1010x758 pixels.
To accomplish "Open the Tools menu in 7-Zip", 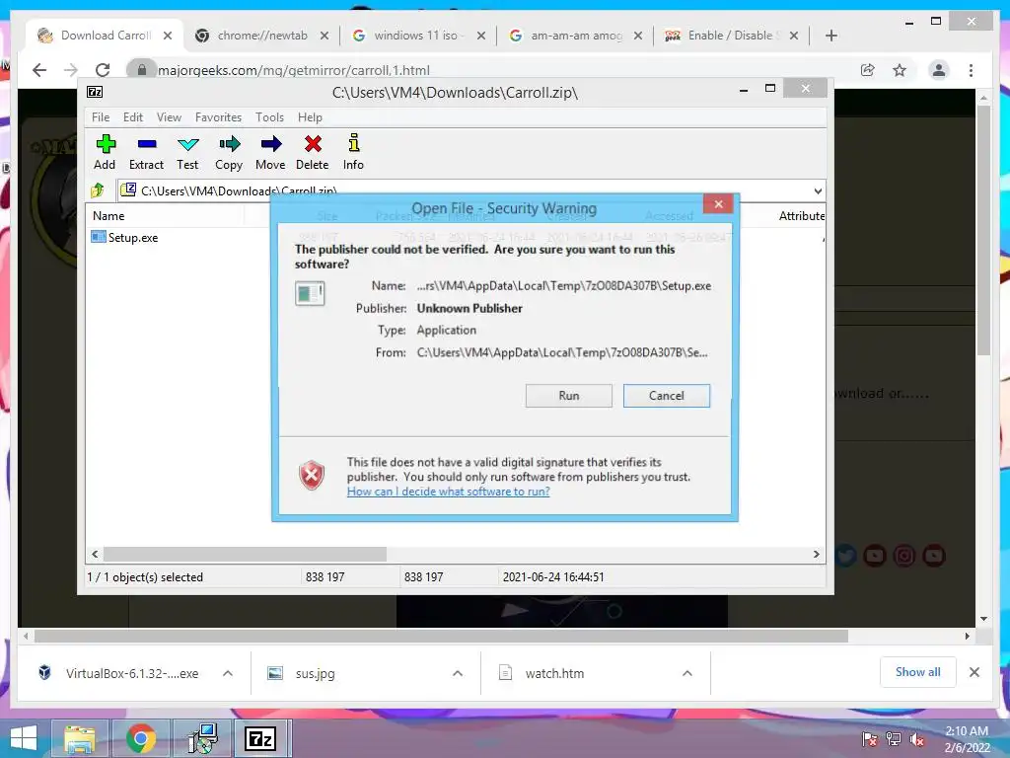I will pyautogui.click(x=269, y=117).
